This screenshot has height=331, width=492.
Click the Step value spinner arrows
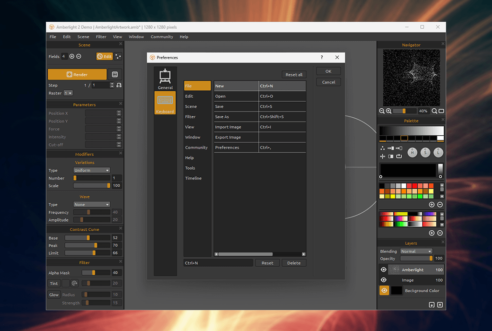[x=112, y=85]
